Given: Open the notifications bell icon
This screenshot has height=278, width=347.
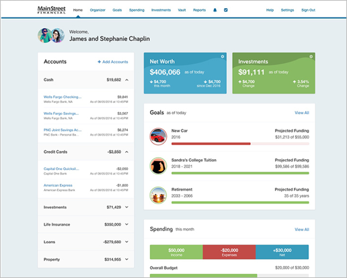Looking at the screenshot, I should tap(215, 10).
